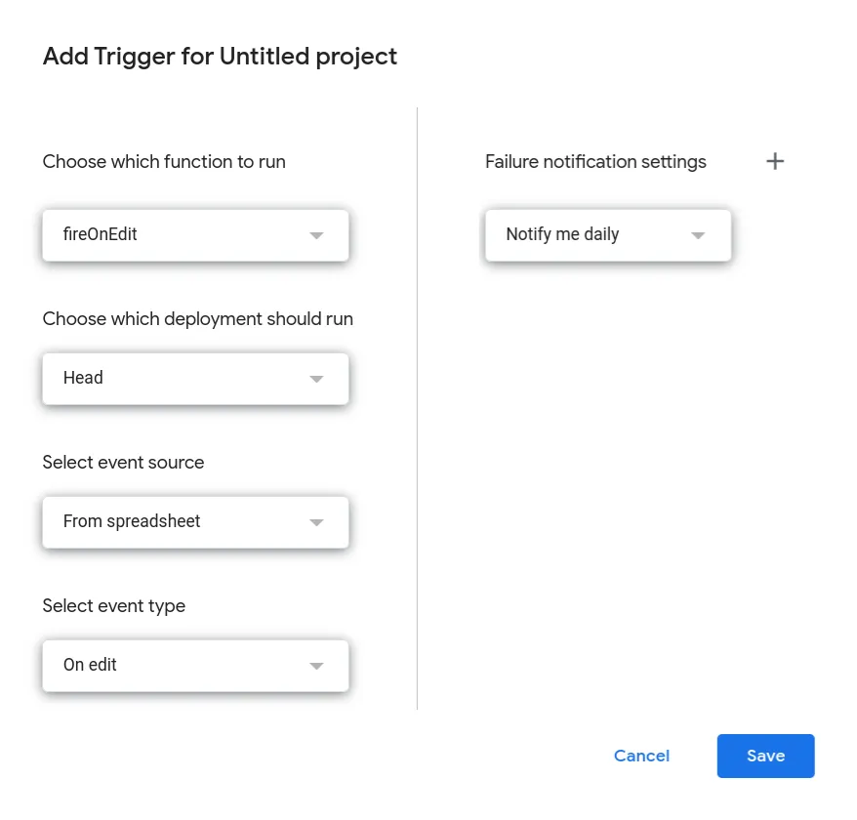Click the plus icon to add failure notification

(x=775, y=161)
